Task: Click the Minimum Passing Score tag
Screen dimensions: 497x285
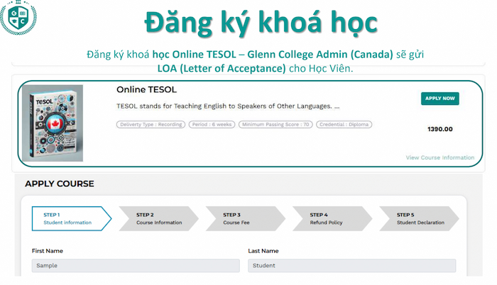Action: [275, 125]
